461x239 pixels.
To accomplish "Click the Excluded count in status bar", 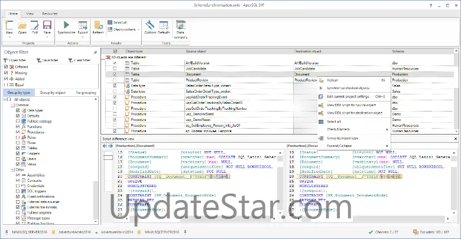I will tap(431, 232).
